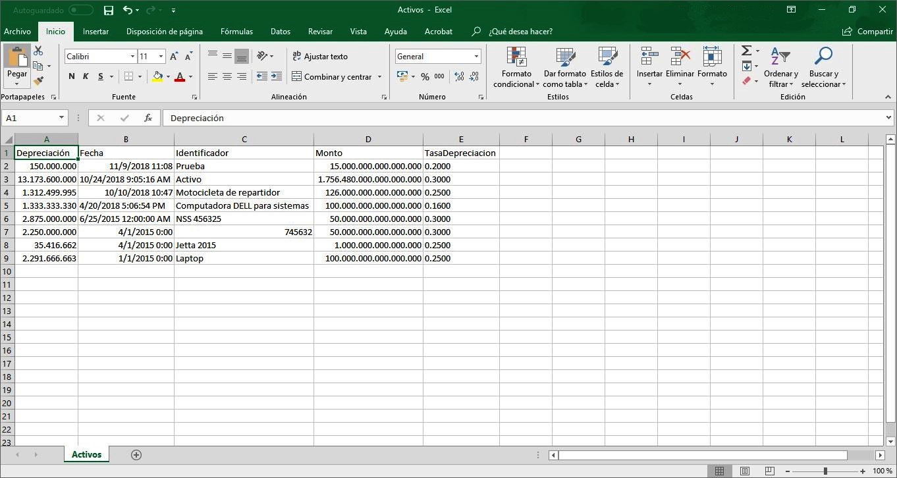Open Combinar y centrar dropdown arrow
Screen dimensions: 897x478
379,77
